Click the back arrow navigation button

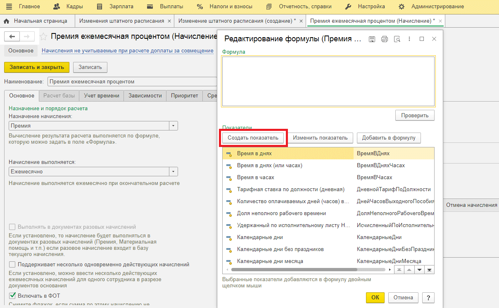pos(12,37)
